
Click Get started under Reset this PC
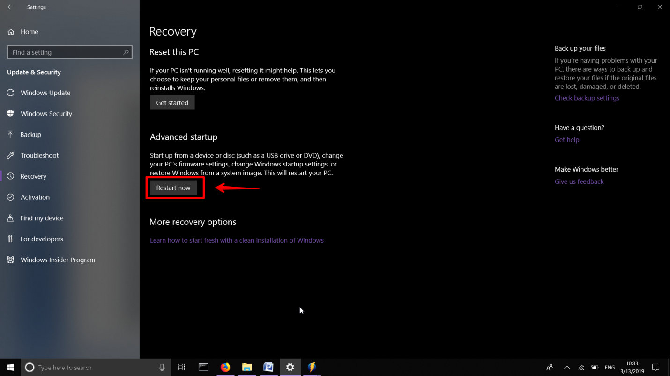tap(172, 102)
